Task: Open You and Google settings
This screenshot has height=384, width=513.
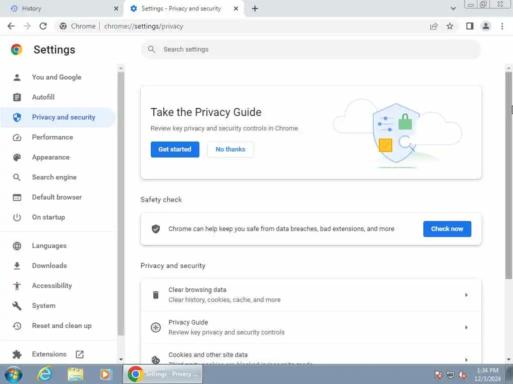Action: [x=57, y=77]
